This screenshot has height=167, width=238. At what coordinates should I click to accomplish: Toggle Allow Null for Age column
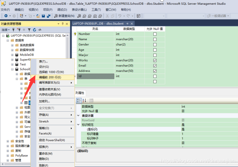(155, 50)
